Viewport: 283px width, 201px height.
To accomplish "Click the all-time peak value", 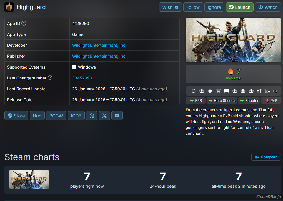I will [x=238, y=177].
